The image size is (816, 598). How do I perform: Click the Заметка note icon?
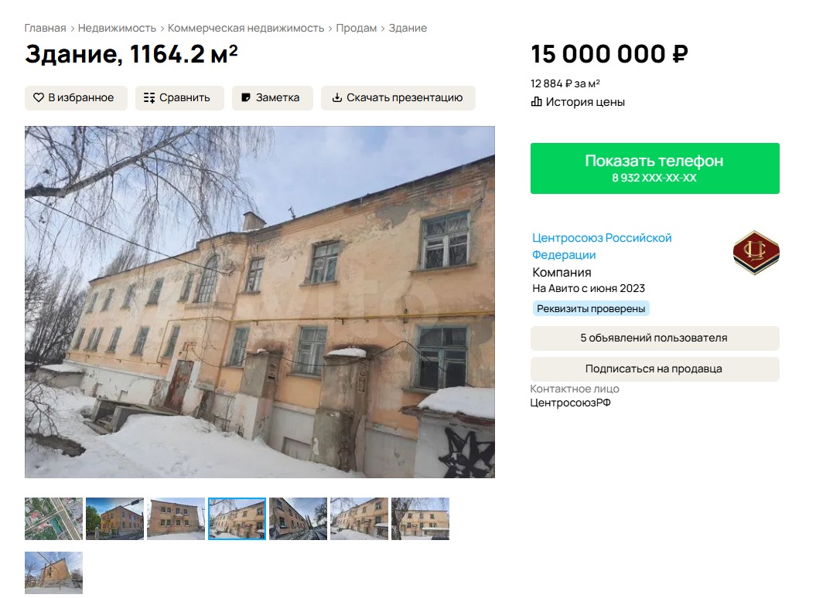(x=246, y=98)
